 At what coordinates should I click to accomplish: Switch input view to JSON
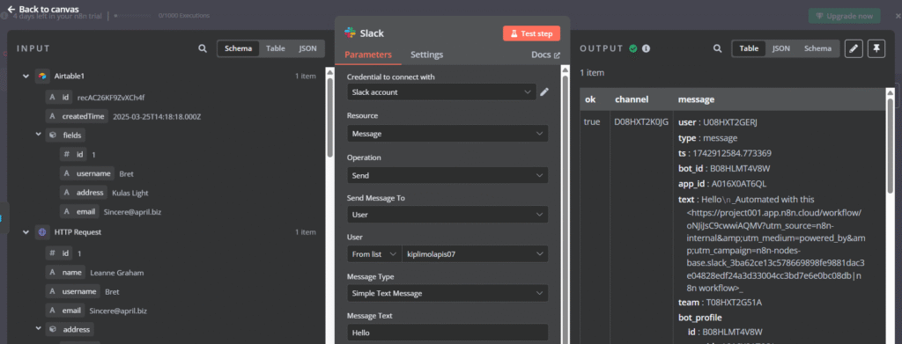click(307, 48)
